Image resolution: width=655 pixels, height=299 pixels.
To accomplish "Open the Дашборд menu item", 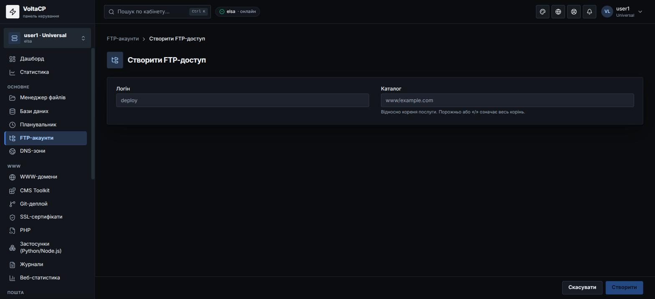I will [46, 59].
